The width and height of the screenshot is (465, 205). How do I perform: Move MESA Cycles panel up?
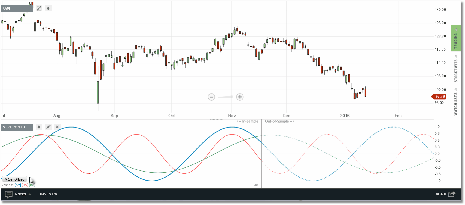click(x=39, y=127)
